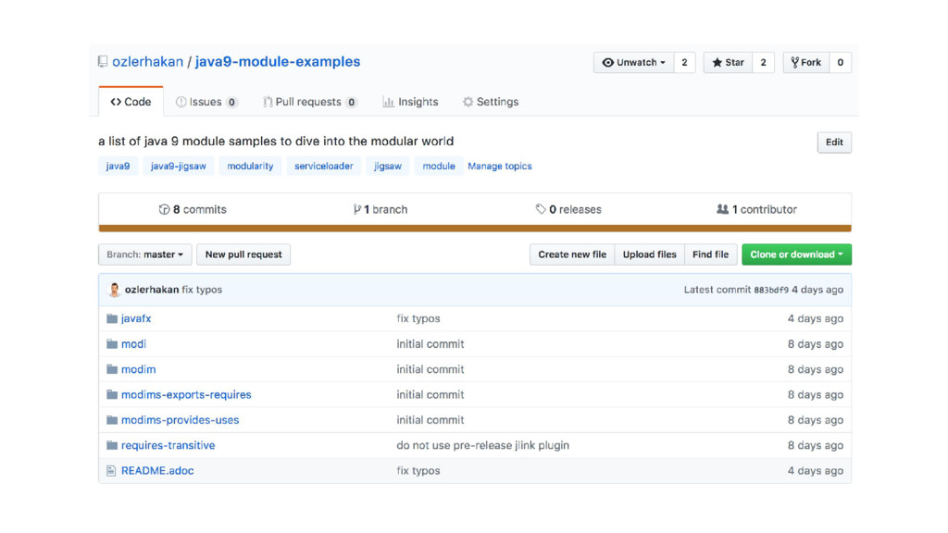Open the Branch: master dropdown

point(144,254)
